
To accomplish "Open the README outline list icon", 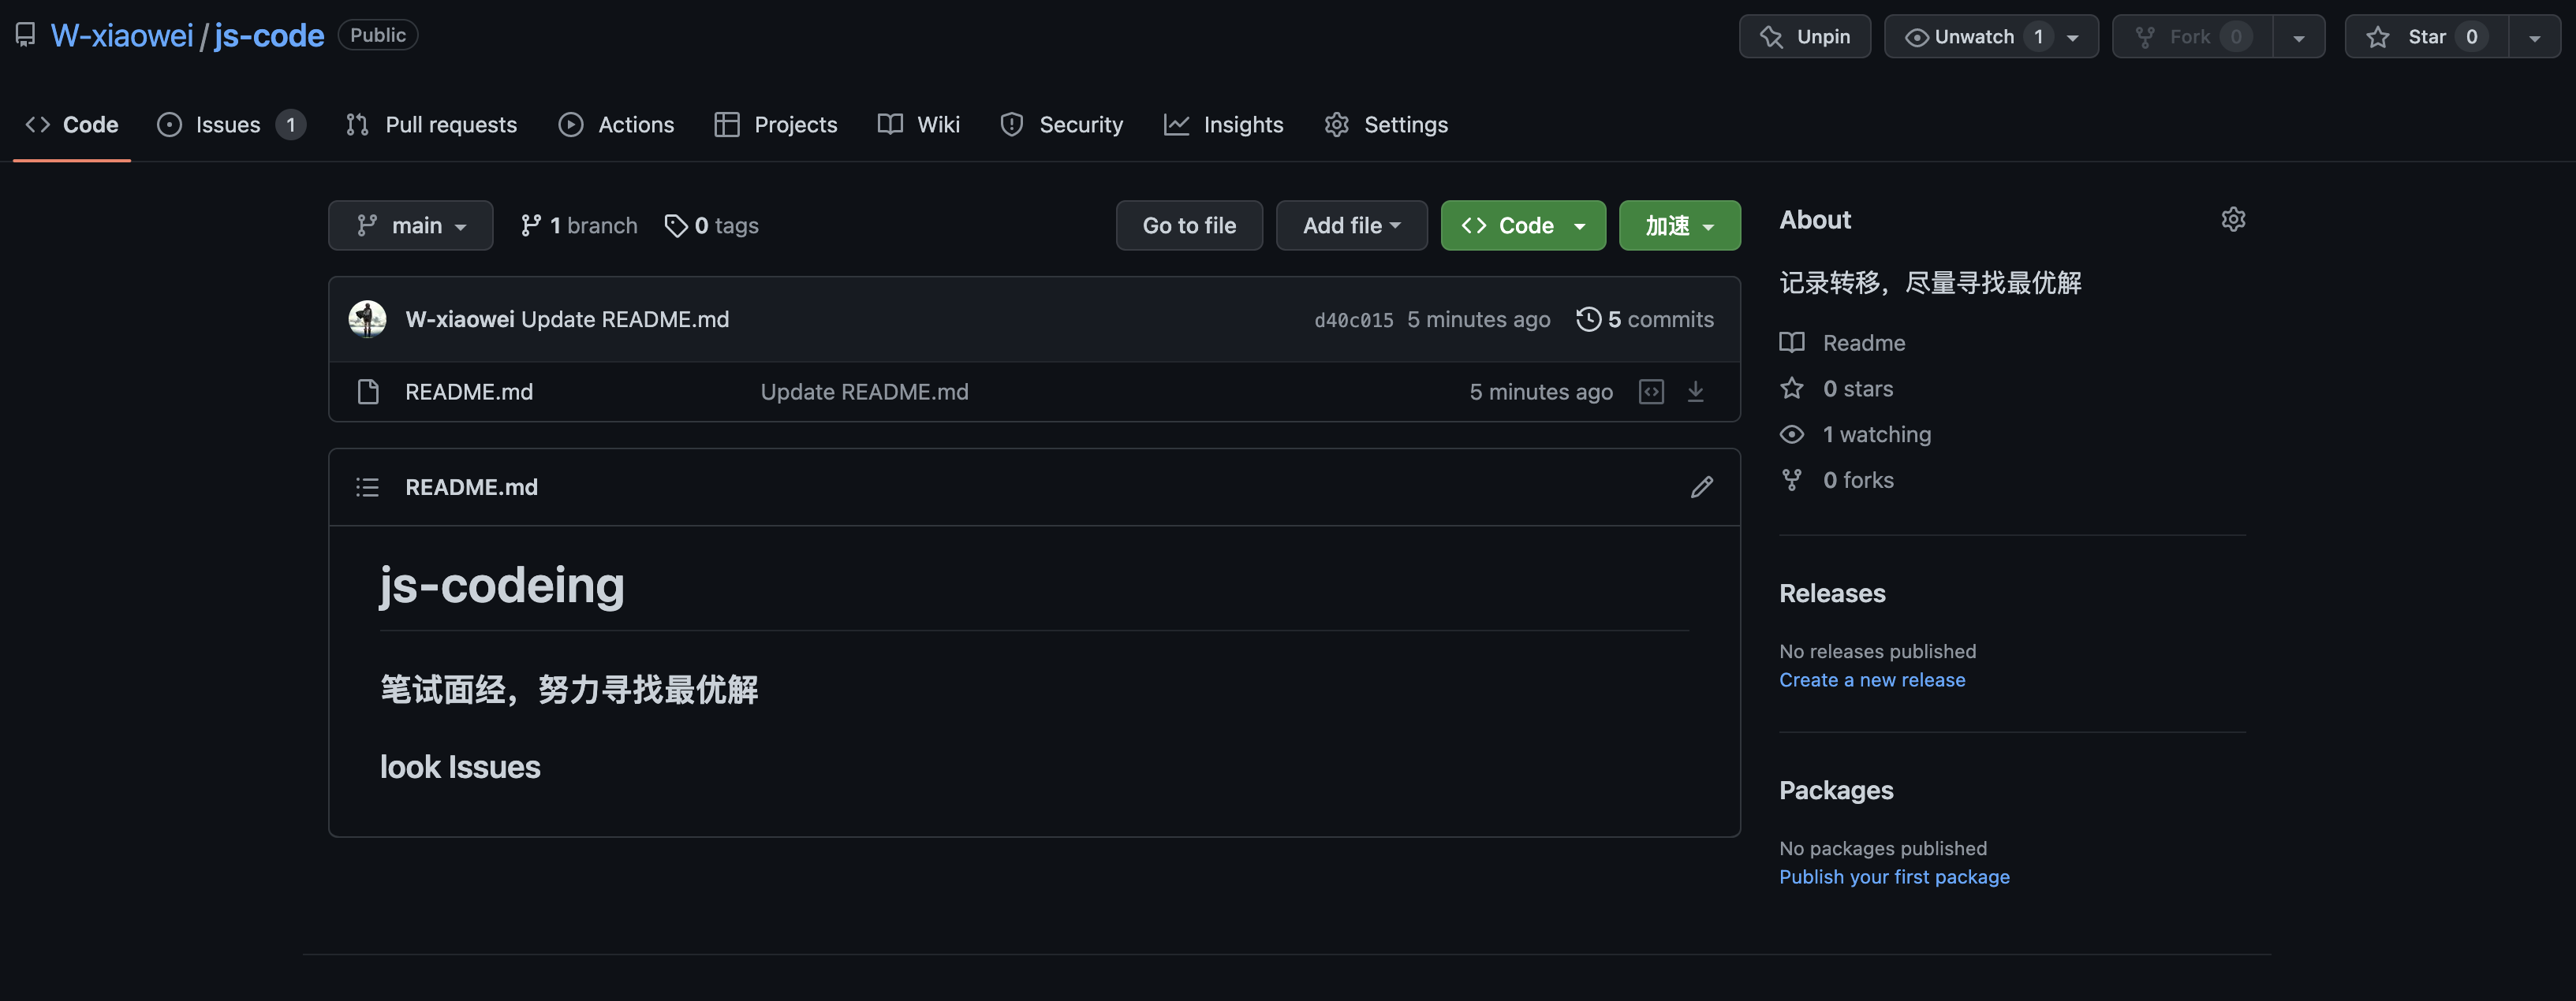I will click(x=368, y=488).
